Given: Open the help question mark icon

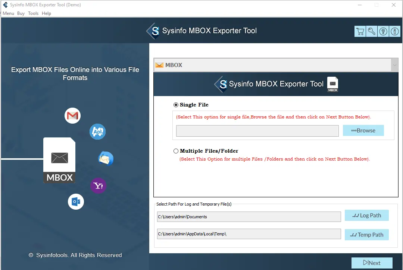Looking at the screenshot, I should pyautogui.click(x=383, y=31).
